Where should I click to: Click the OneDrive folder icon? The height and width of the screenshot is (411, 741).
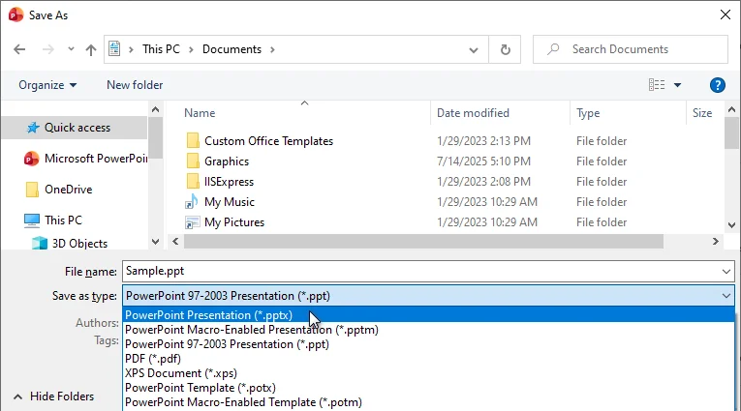(32, 190)
